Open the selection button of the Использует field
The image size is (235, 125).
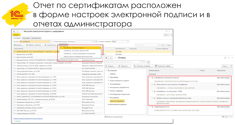point(96,41)
